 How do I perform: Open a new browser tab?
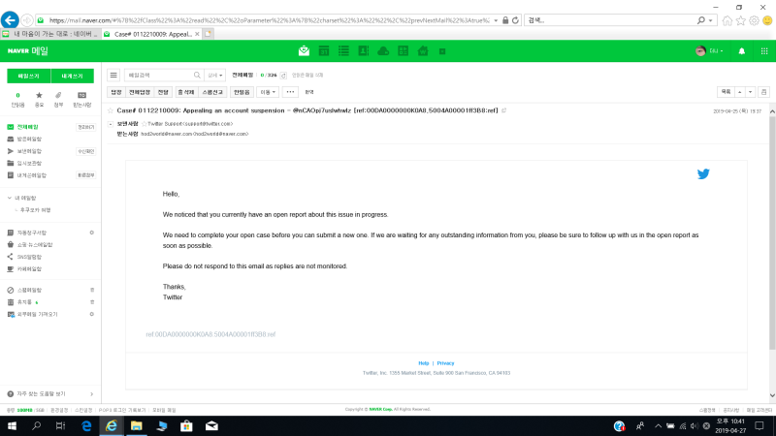pyautogui.click(x=208, y=34)
